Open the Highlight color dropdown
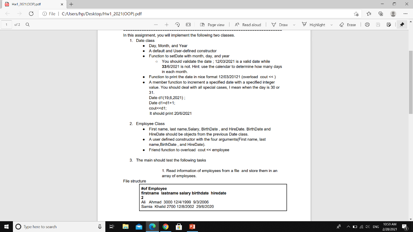The image size is (413, 232). pyautogui.click(x=332, y=25)
